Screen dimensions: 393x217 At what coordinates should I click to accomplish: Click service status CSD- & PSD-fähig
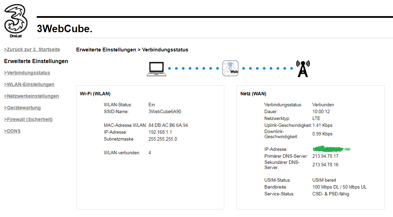click(331, 194)
